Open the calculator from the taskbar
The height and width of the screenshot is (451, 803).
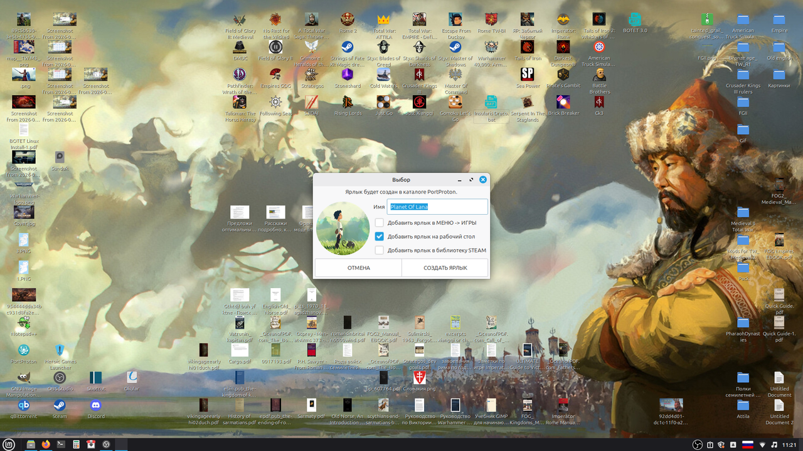76,444
